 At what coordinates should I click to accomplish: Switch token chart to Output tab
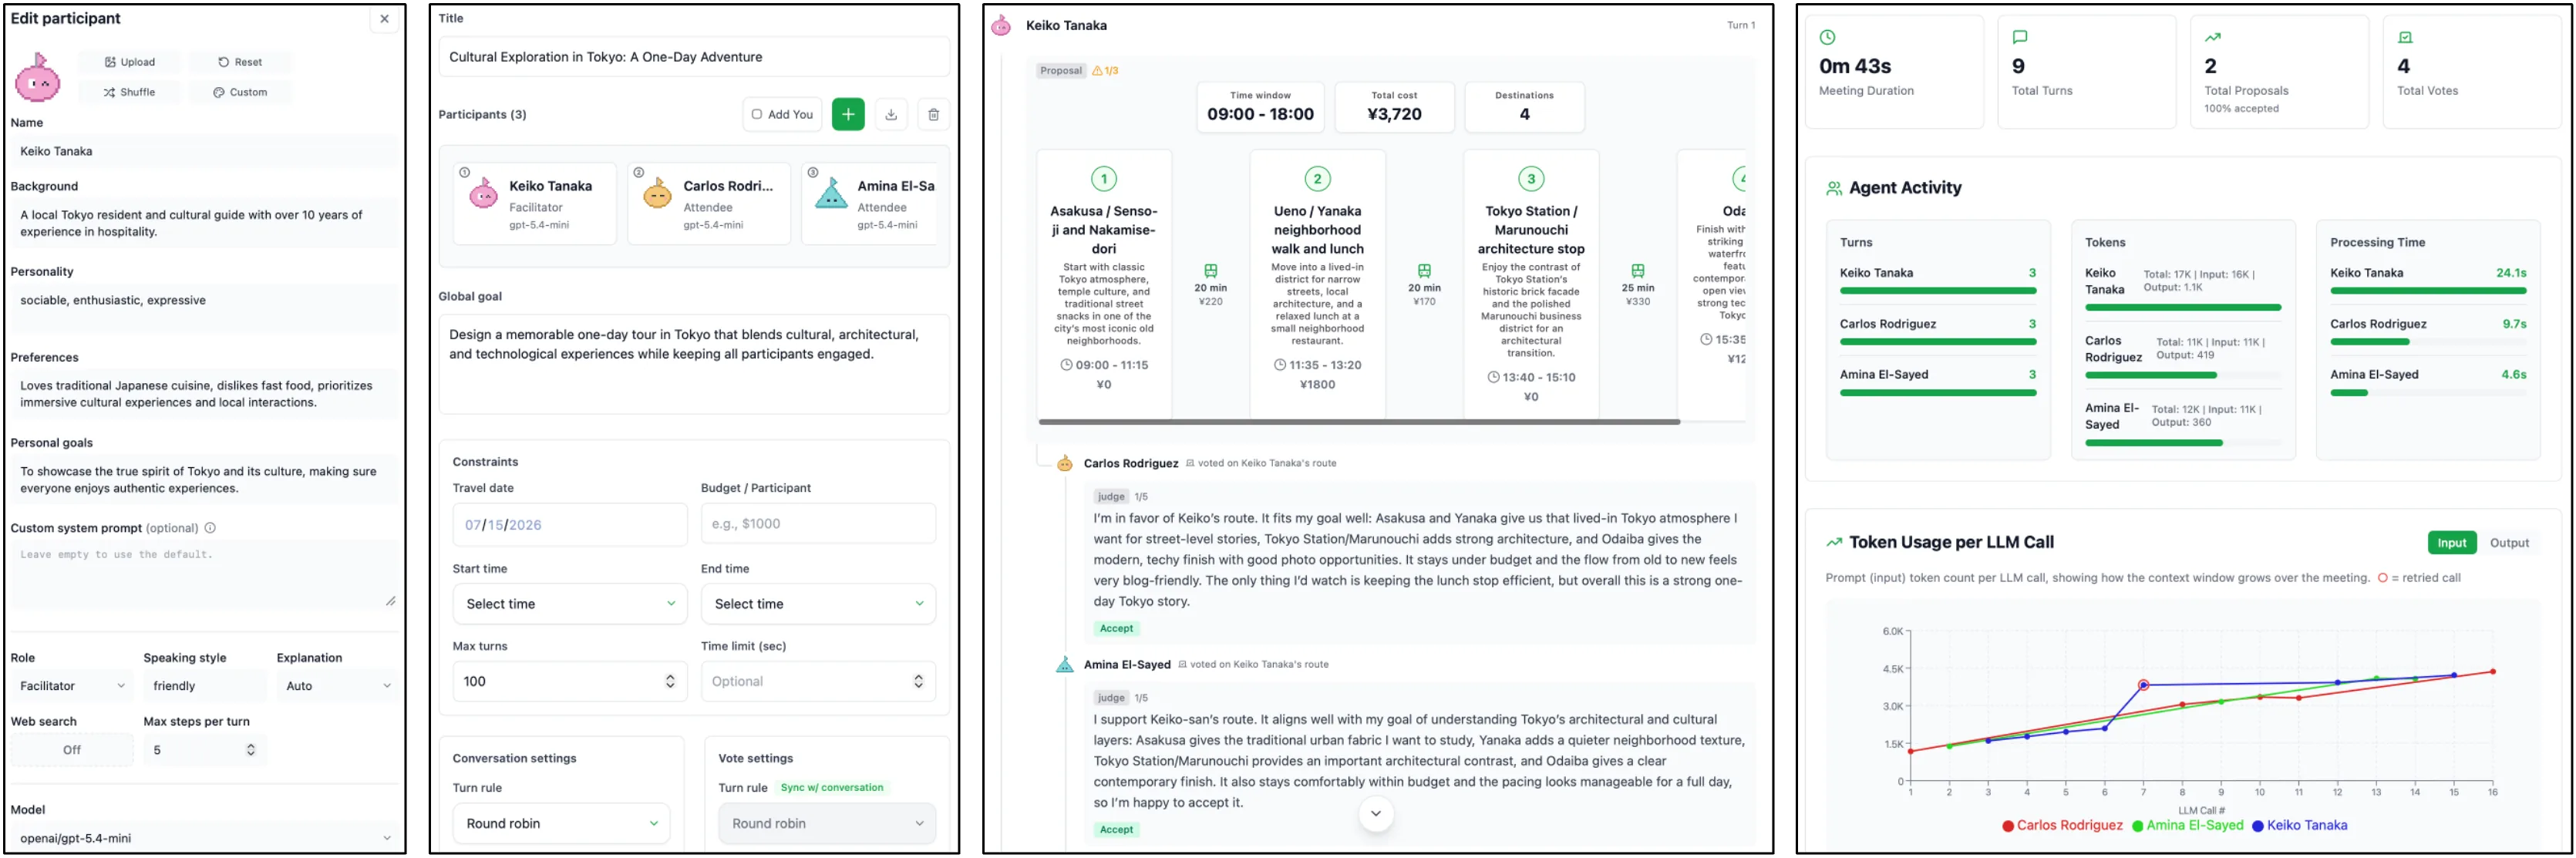pyautogui.click(x=2508, y=543)
